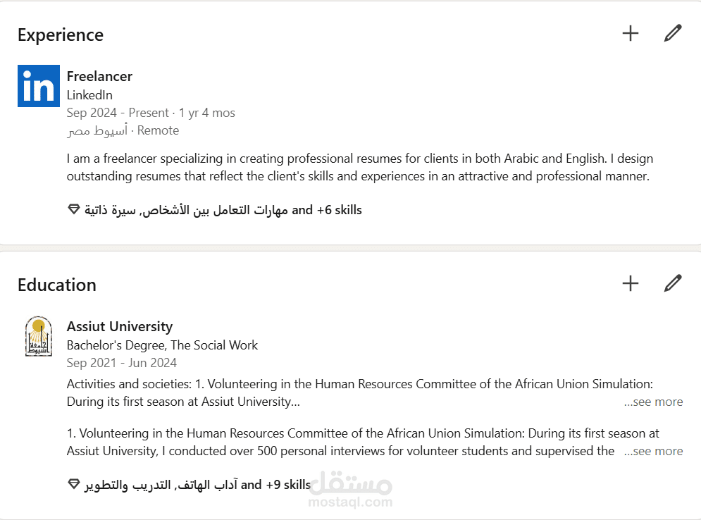Viewport: 701px width, 520px height.
Task: Expand Activities and societies with see more
Action: [x=654, y=402]
